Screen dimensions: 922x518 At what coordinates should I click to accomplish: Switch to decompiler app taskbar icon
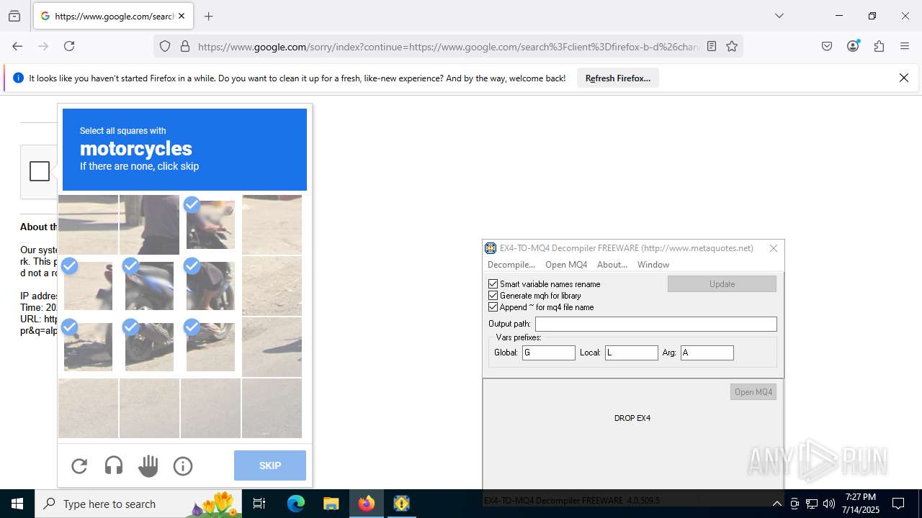(x=401, y=504)
